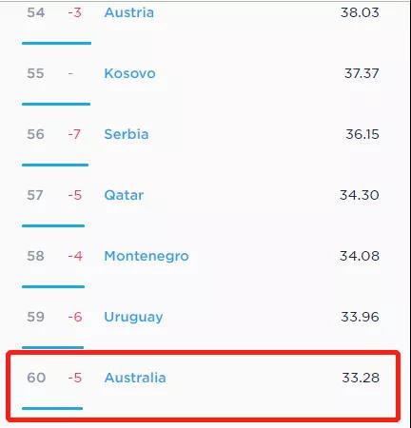This screenshot has height=428, width=411.
Task: Open the Montenegro country link
Action: point(147,256)
